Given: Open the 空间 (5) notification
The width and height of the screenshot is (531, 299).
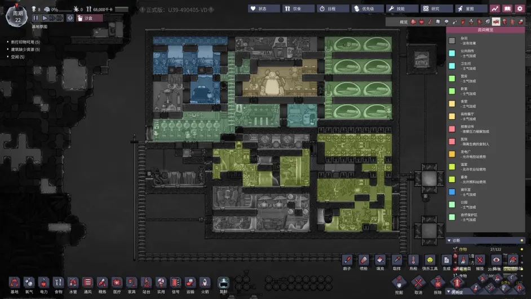Looking at the screenshot, I should (17, 57).
